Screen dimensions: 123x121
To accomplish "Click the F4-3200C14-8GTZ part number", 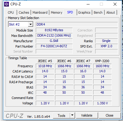I will pyautogui.click(x=54, y=46).
